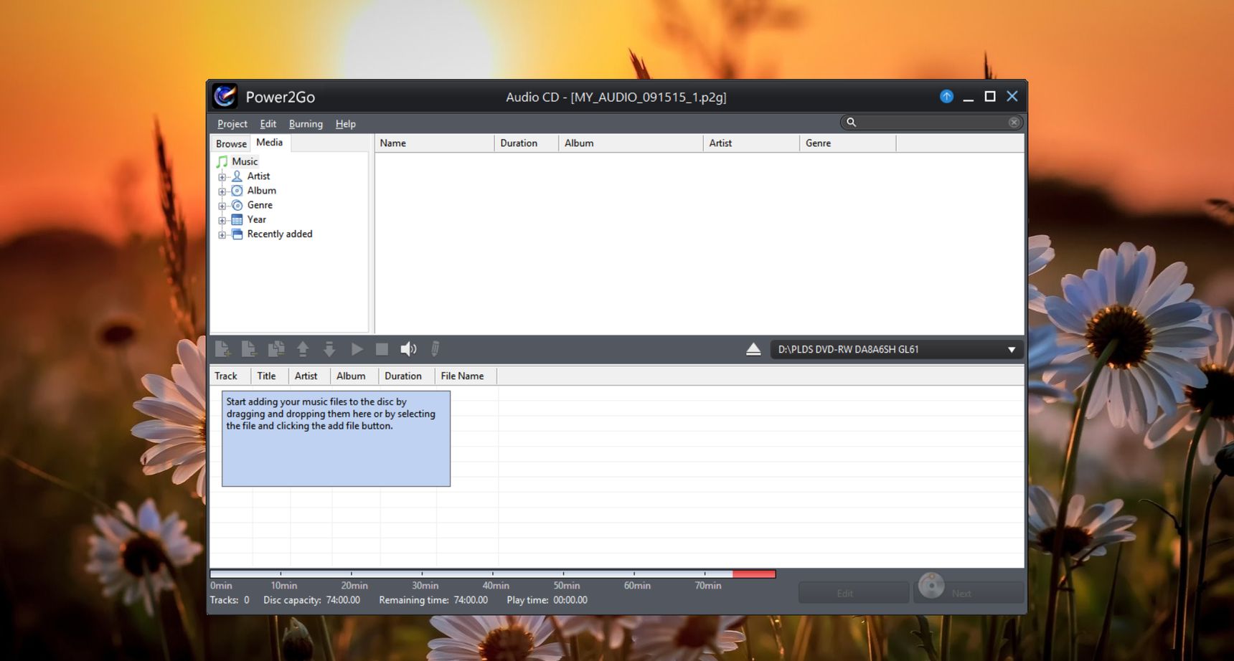Viewport: 1234px width, 661px height.
Task: Stop playback with the stop icon
Action: point(382,349)
